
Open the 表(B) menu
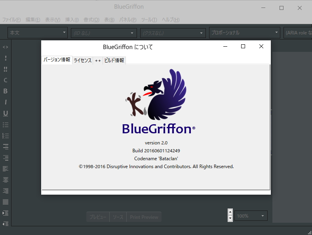click(x=109, y=20)
